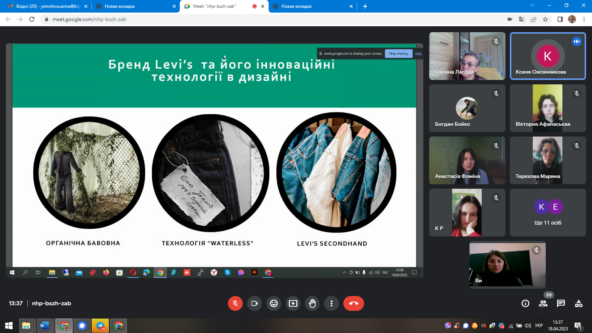Open Telegram from the taskbar

pyautogui.click(x=100, y=326)
